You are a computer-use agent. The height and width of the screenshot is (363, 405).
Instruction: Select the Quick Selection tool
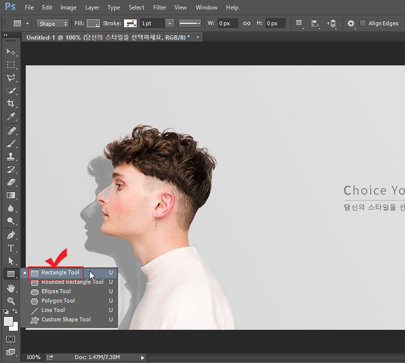11,91
